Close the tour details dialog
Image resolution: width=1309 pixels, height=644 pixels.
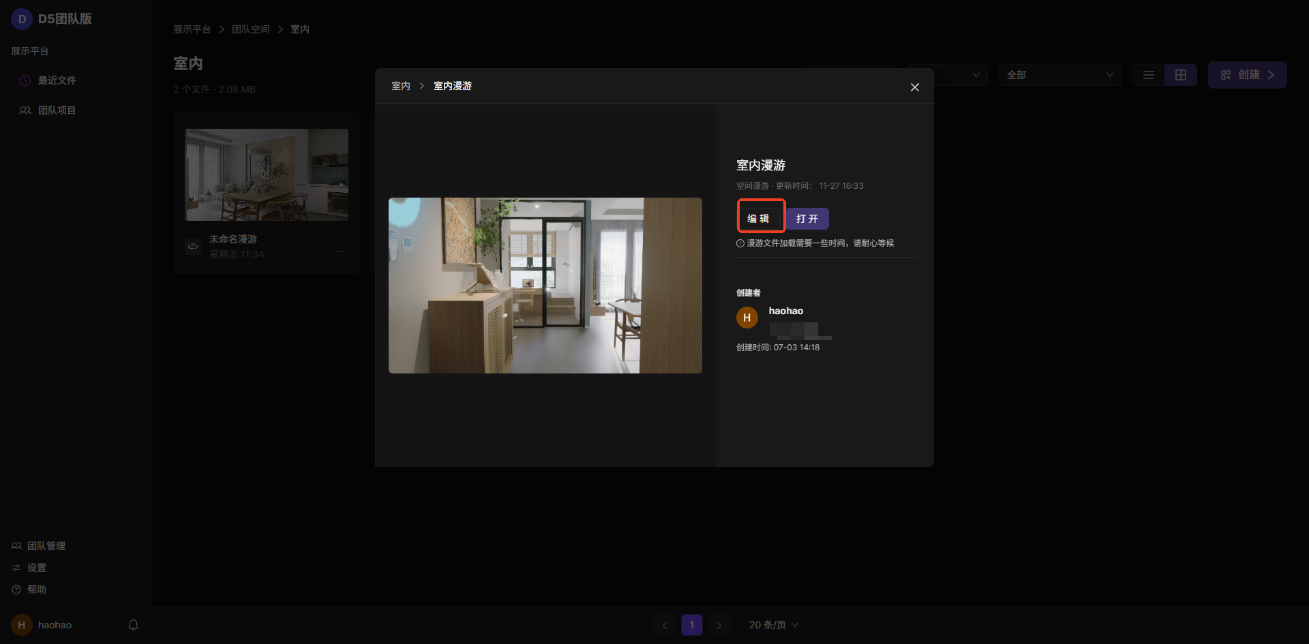coord(915,87)
